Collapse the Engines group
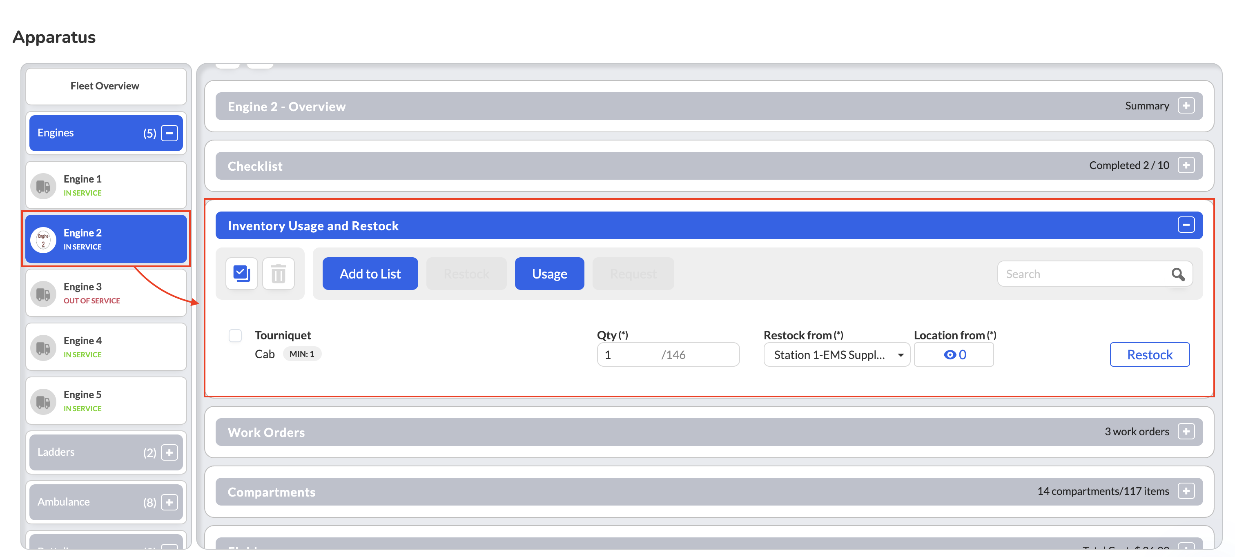This screenshot has height=557, width=1235. (169, 133)
